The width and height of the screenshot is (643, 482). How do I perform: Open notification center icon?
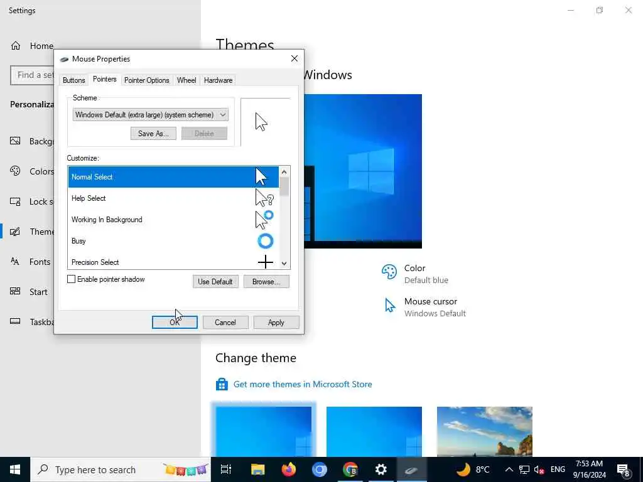624,471
